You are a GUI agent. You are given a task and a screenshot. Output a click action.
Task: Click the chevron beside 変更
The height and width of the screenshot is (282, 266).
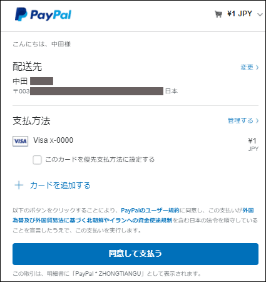257,67
